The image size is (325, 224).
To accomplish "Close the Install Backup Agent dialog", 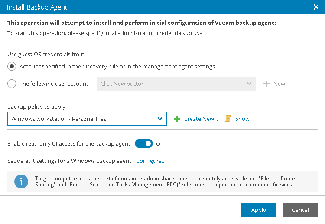I will coord(316,7).
